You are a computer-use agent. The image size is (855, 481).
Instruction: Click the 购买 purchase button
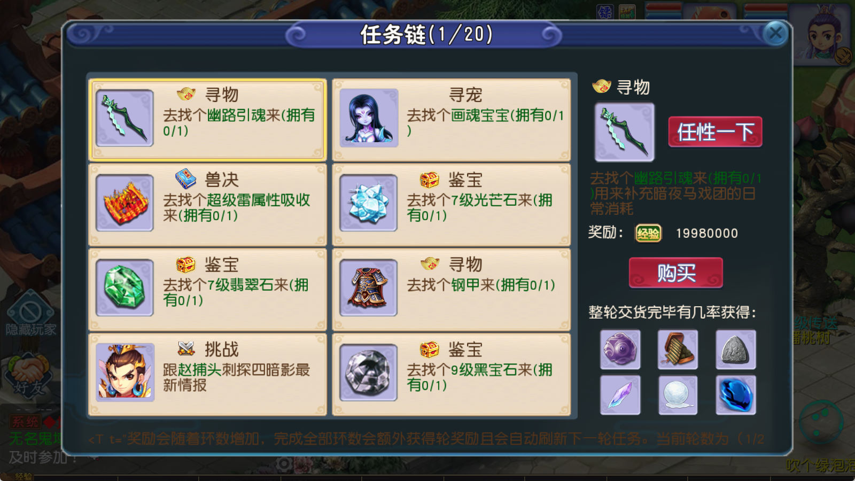click(x=676, y=273)
